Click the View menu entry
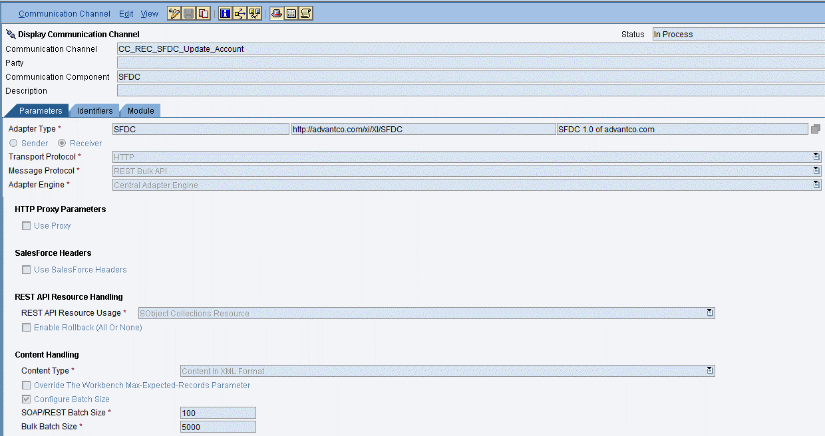 pos(149,13)
